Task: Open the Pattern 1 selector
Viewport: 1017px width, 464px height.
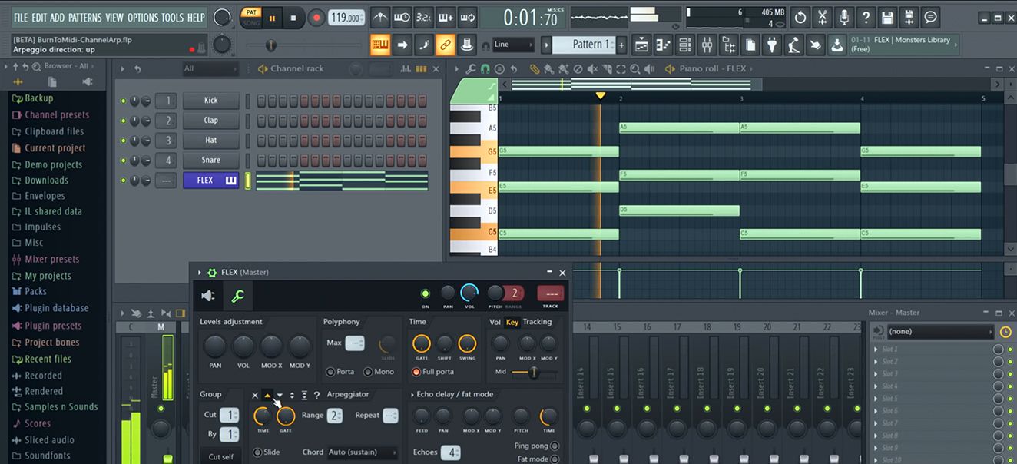Action: click(x=587, y=45)
